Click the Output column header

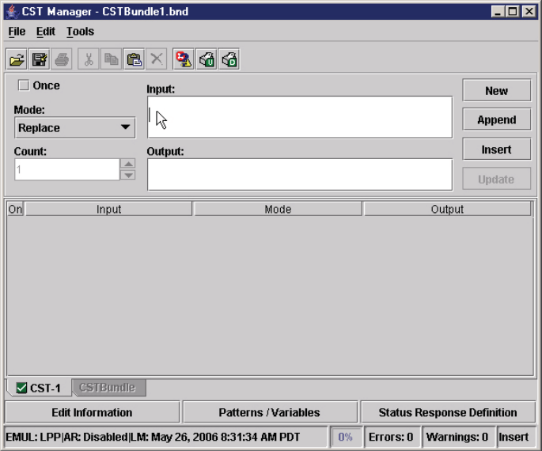tap(447, 209)
